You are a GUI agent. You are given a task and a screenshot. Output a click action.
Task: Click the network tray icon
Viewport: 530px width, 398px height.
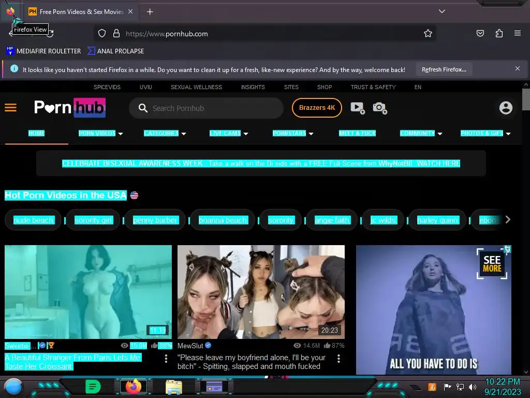460,387
